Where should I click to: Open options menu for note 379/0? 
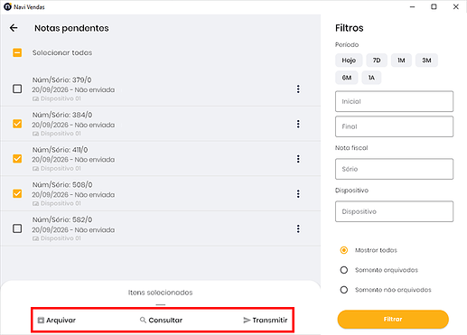298,89
